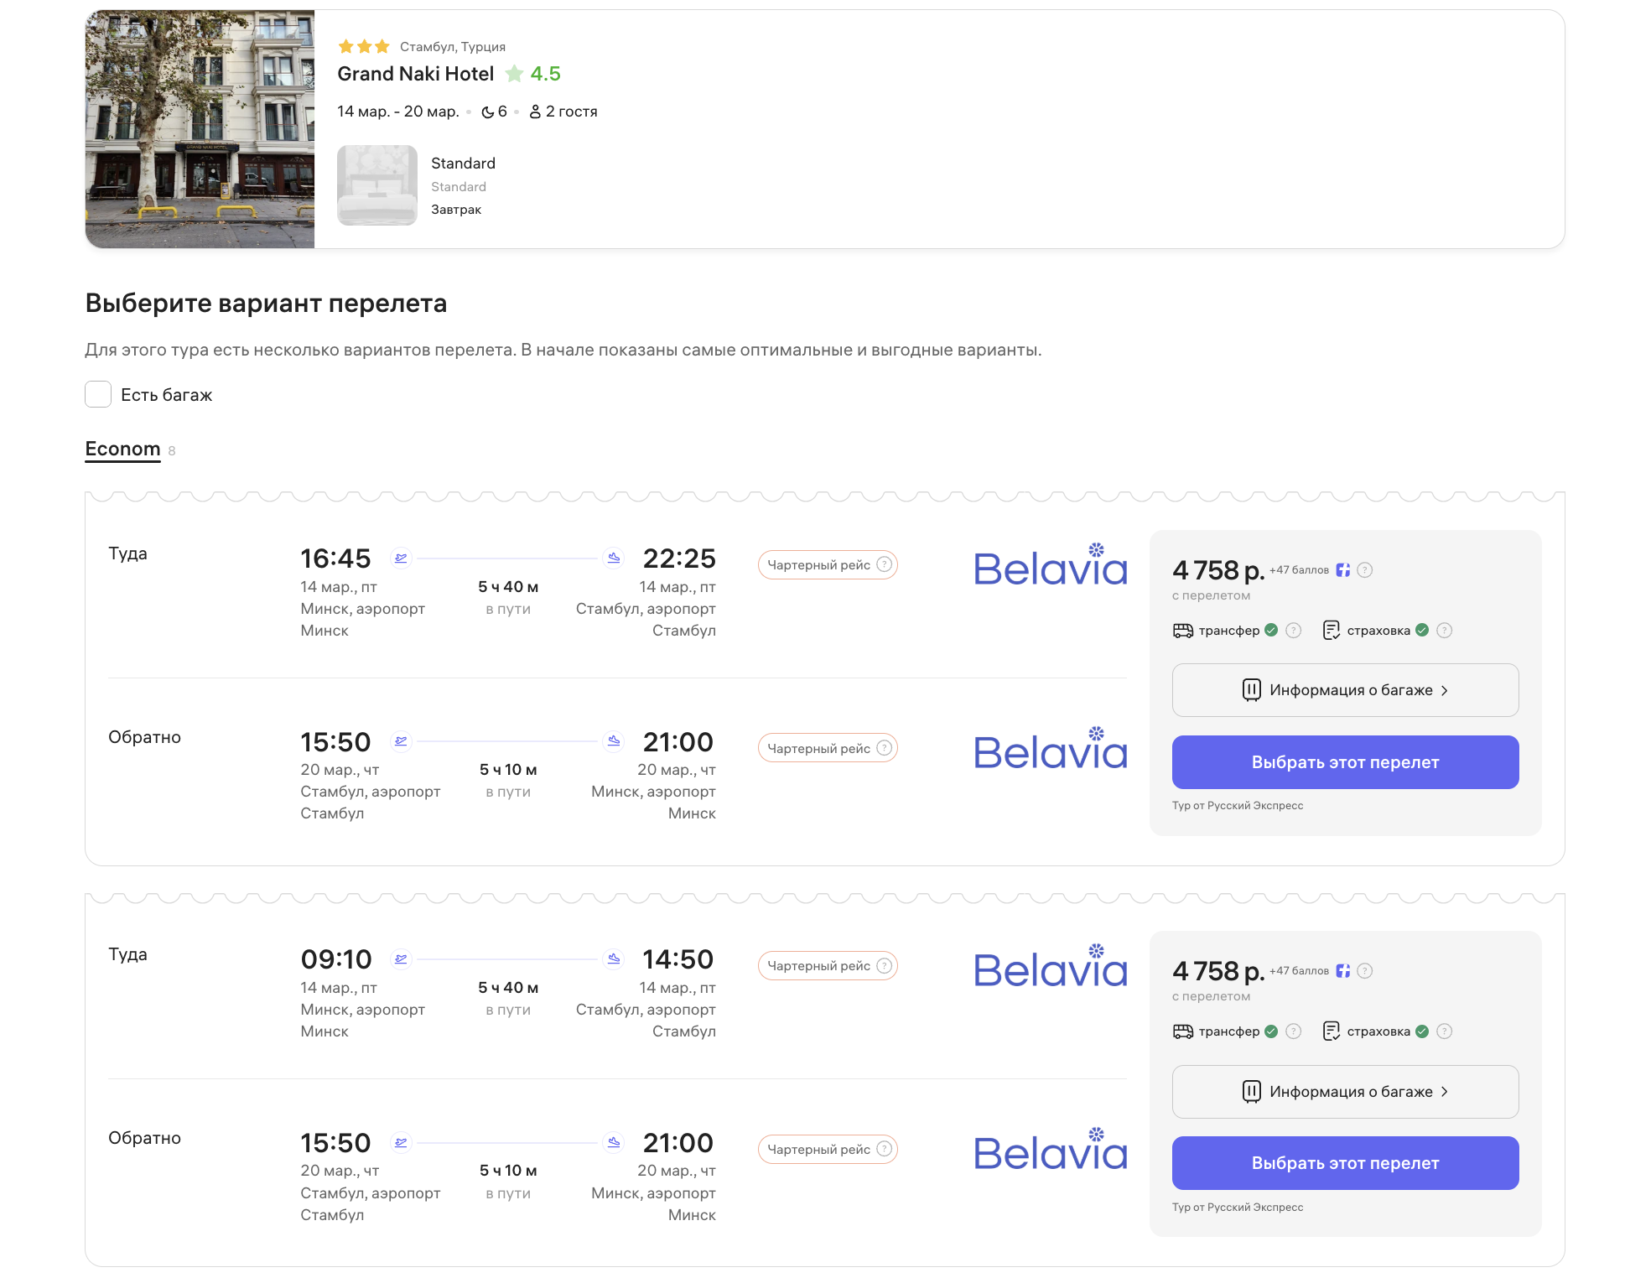Click the landing icon next to 14:50 arrival

(x=614, y=958)
